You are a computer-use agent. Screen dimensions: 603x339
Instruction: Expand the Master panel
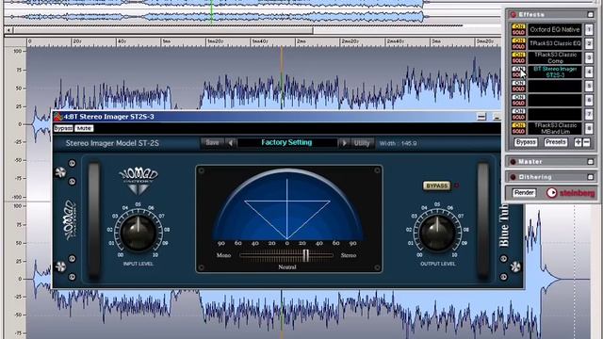pyautogui.click(x=591, y=162)
